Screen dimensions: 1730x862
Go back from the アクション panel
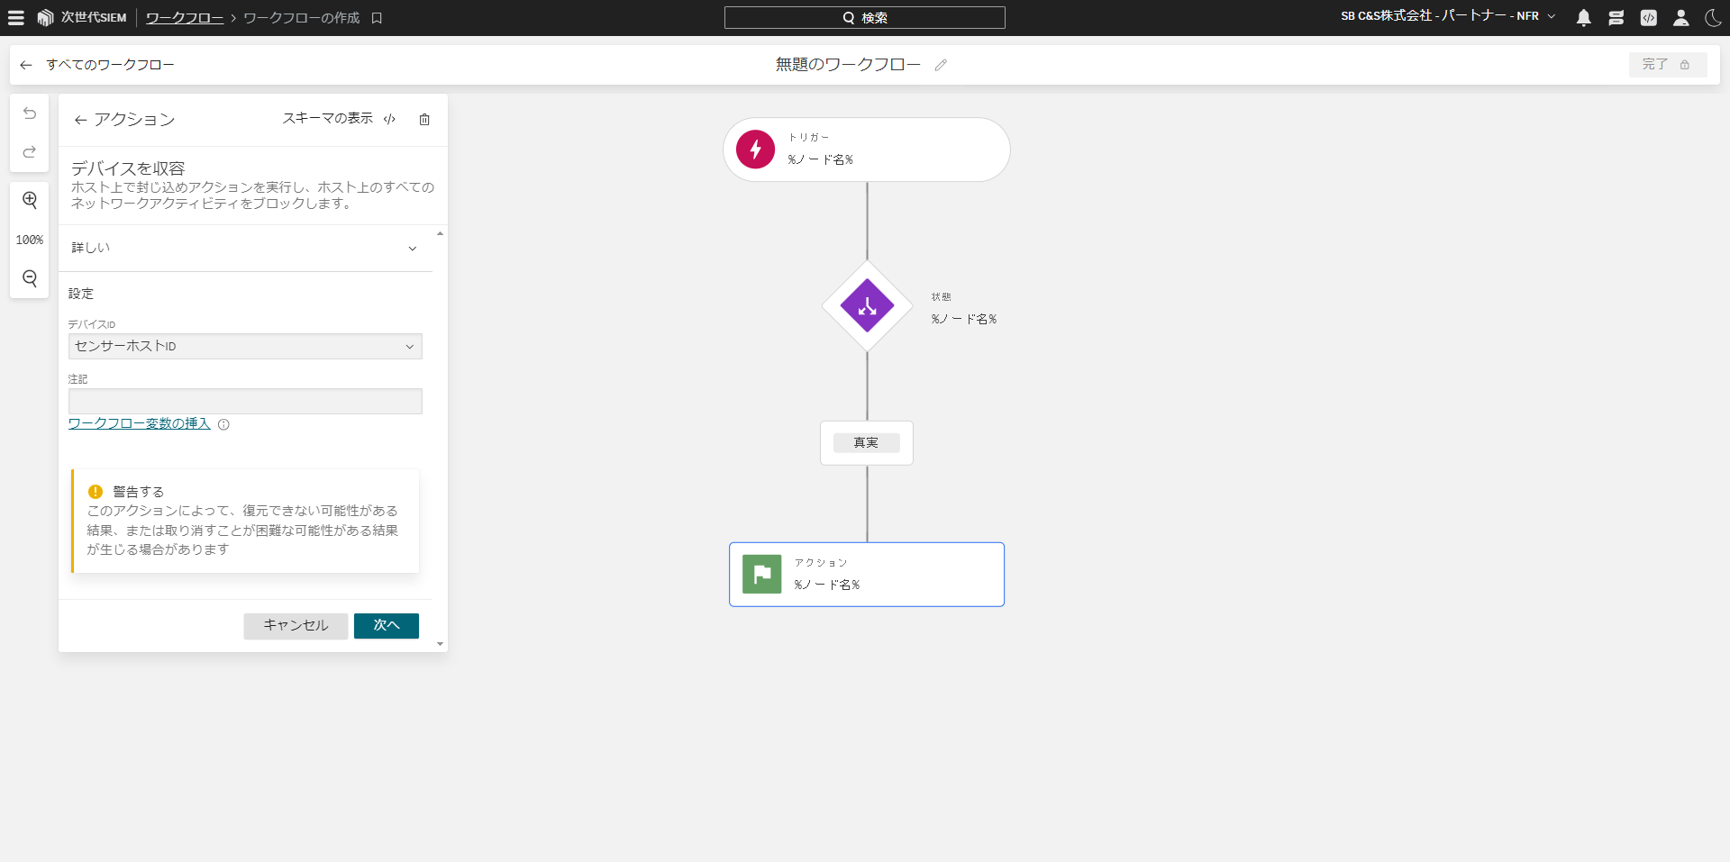(80, 120)
